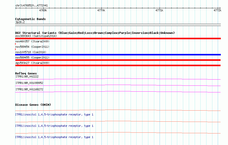Click the right arrow of the ruler
Viewport: 228px width, 145px height.
[220, 8]
